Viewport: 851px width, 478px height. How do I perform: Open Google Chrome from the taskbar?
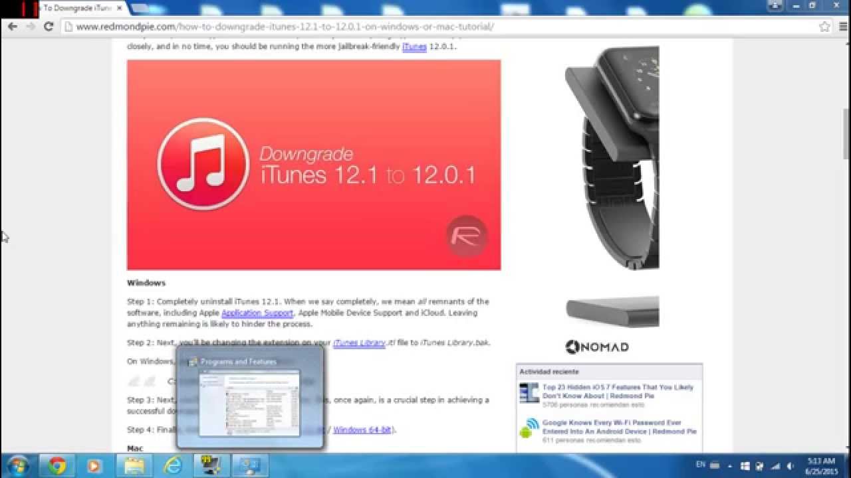[57, 465]
